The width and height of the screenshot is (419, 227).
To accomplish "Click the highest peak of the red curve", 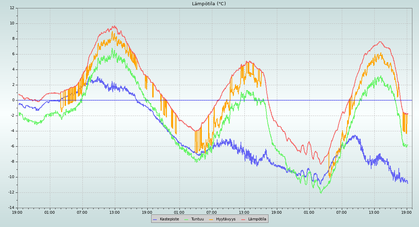I will [x=113, y=26].
